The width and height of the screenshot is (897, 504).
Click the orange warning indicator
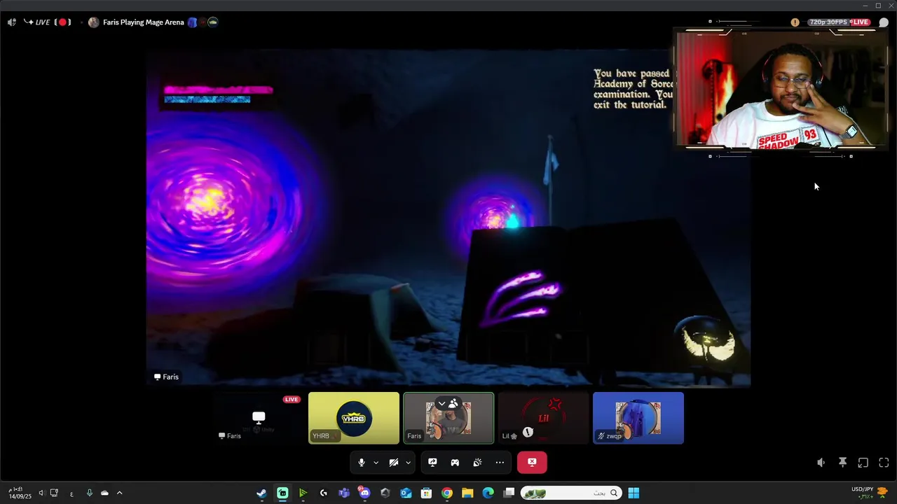(795, 22)
